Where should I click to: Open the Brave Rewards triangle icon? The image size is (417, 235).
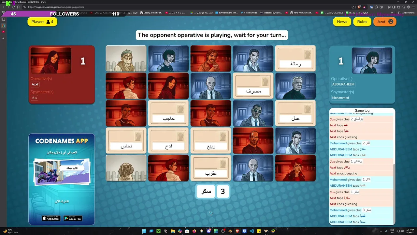coord(364,7)
